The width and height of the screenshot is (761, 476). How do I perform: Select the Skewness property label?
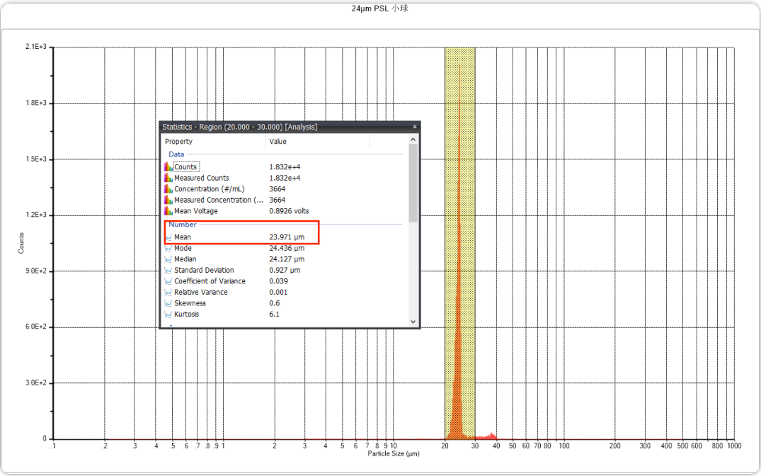click(x=190, y=303)
